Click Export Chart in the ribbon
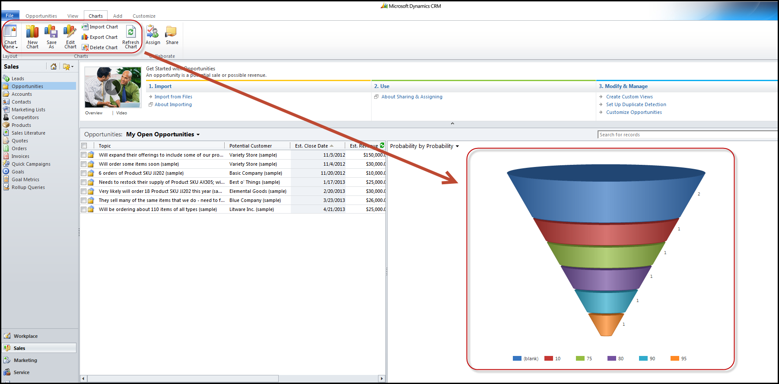This screenshot has width=779, height=384. [100, 37]
